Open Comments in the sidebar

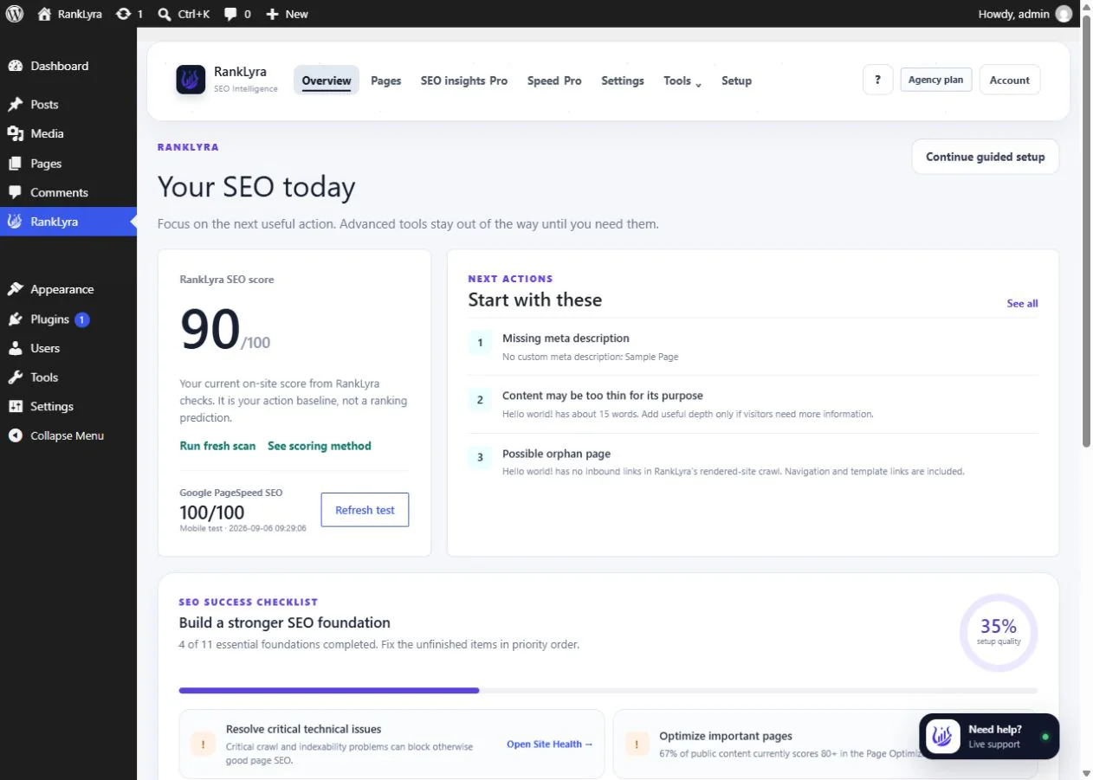click(x=68, y=192)
